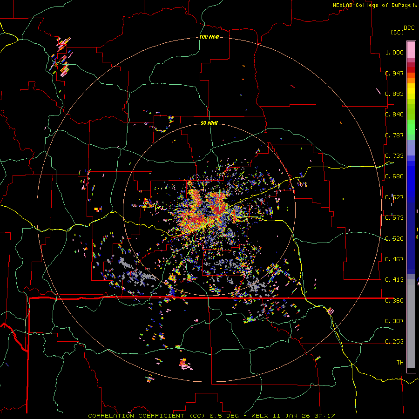Screen dimensions: 419x419
Task: Click the 0.307 scale value
Action: tap(394, 321)
